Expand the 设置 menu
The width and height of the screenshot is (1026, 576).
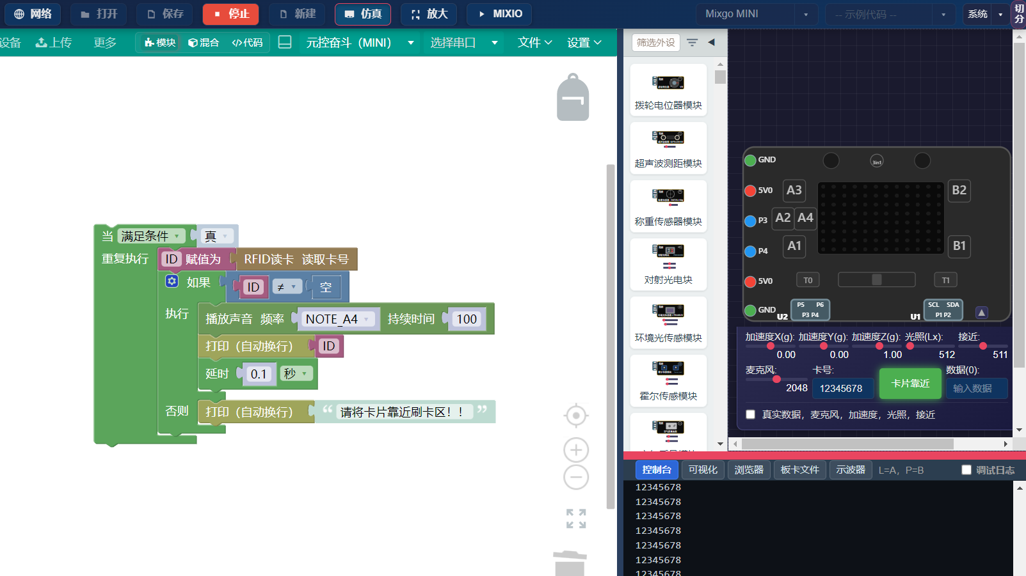point(584,43)
